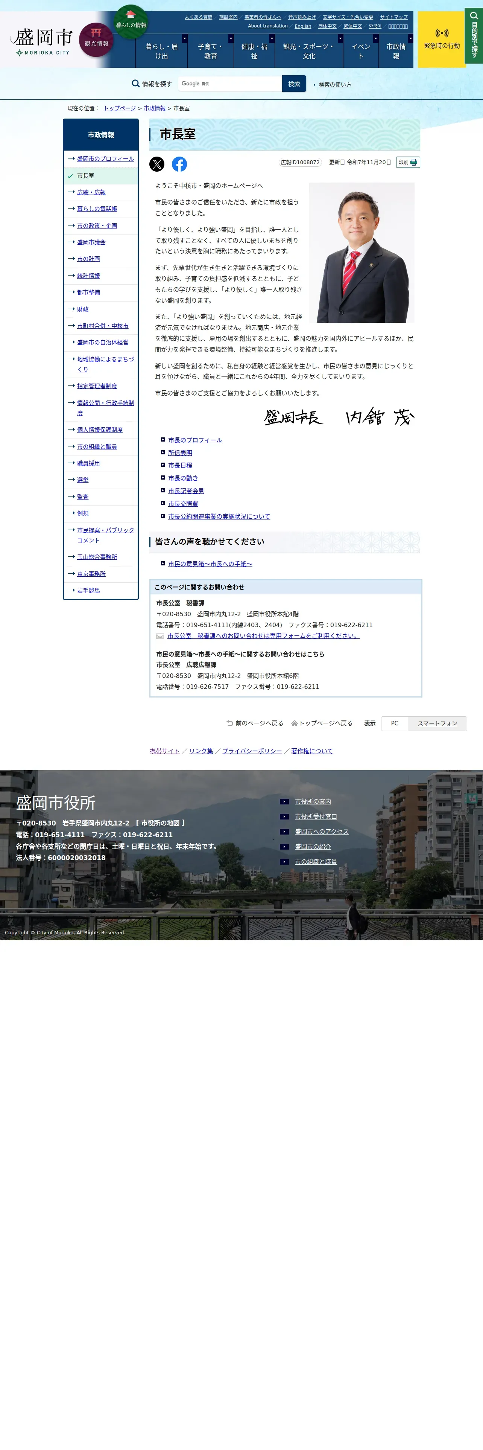
Task: Click the mayor portrait photo
Action: 361,253
